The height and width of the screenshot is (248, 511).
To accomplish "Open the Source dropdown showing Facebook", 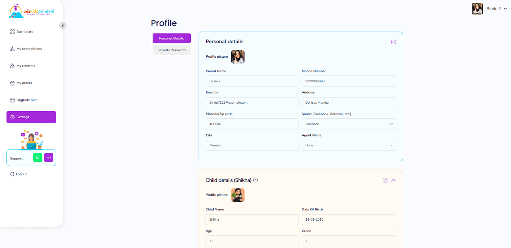I will click(x=349, y=124).
